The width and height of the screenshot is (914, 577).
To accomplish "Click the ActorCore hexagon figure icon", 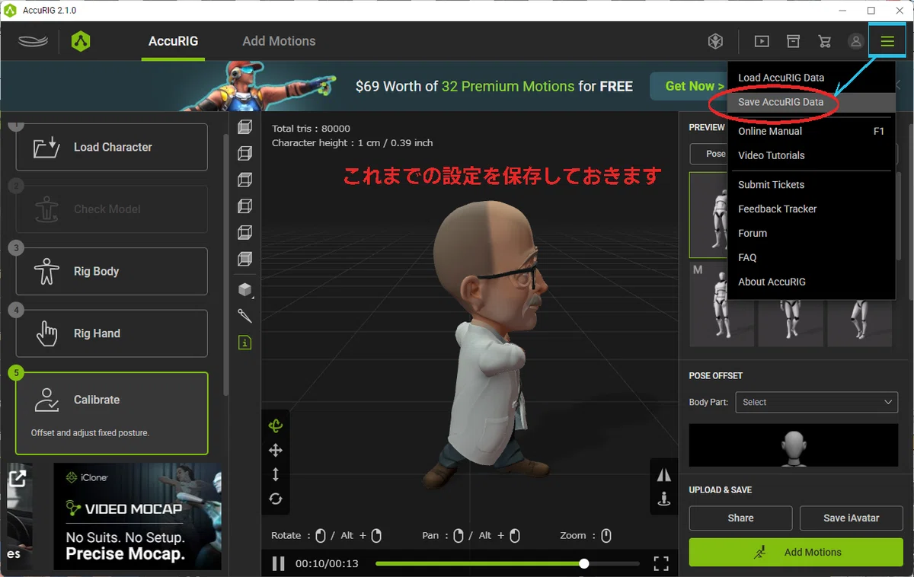I will (x=715, y=41).
